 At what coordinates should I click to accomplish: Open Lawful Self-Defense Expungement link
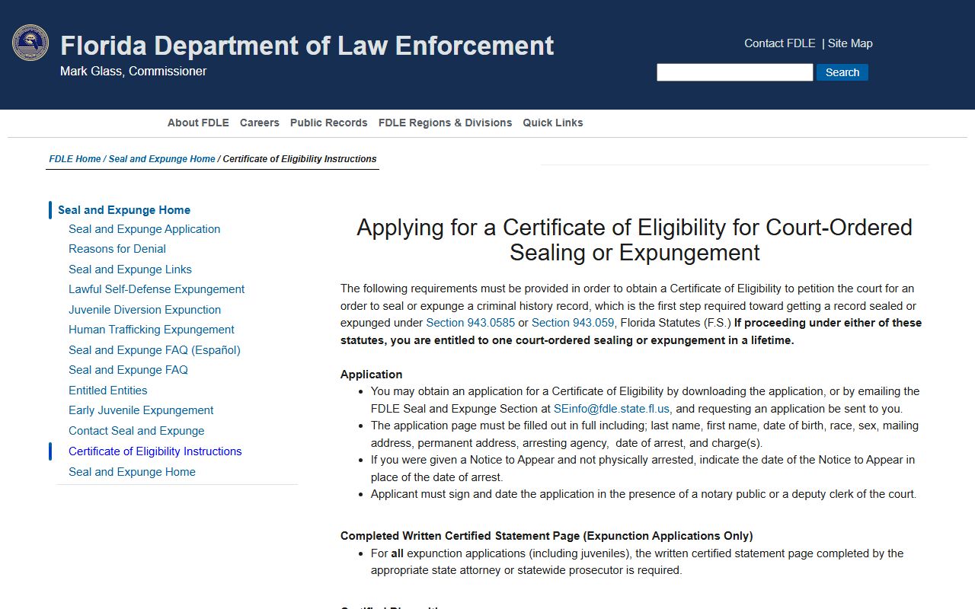click(x=157, y=289)
